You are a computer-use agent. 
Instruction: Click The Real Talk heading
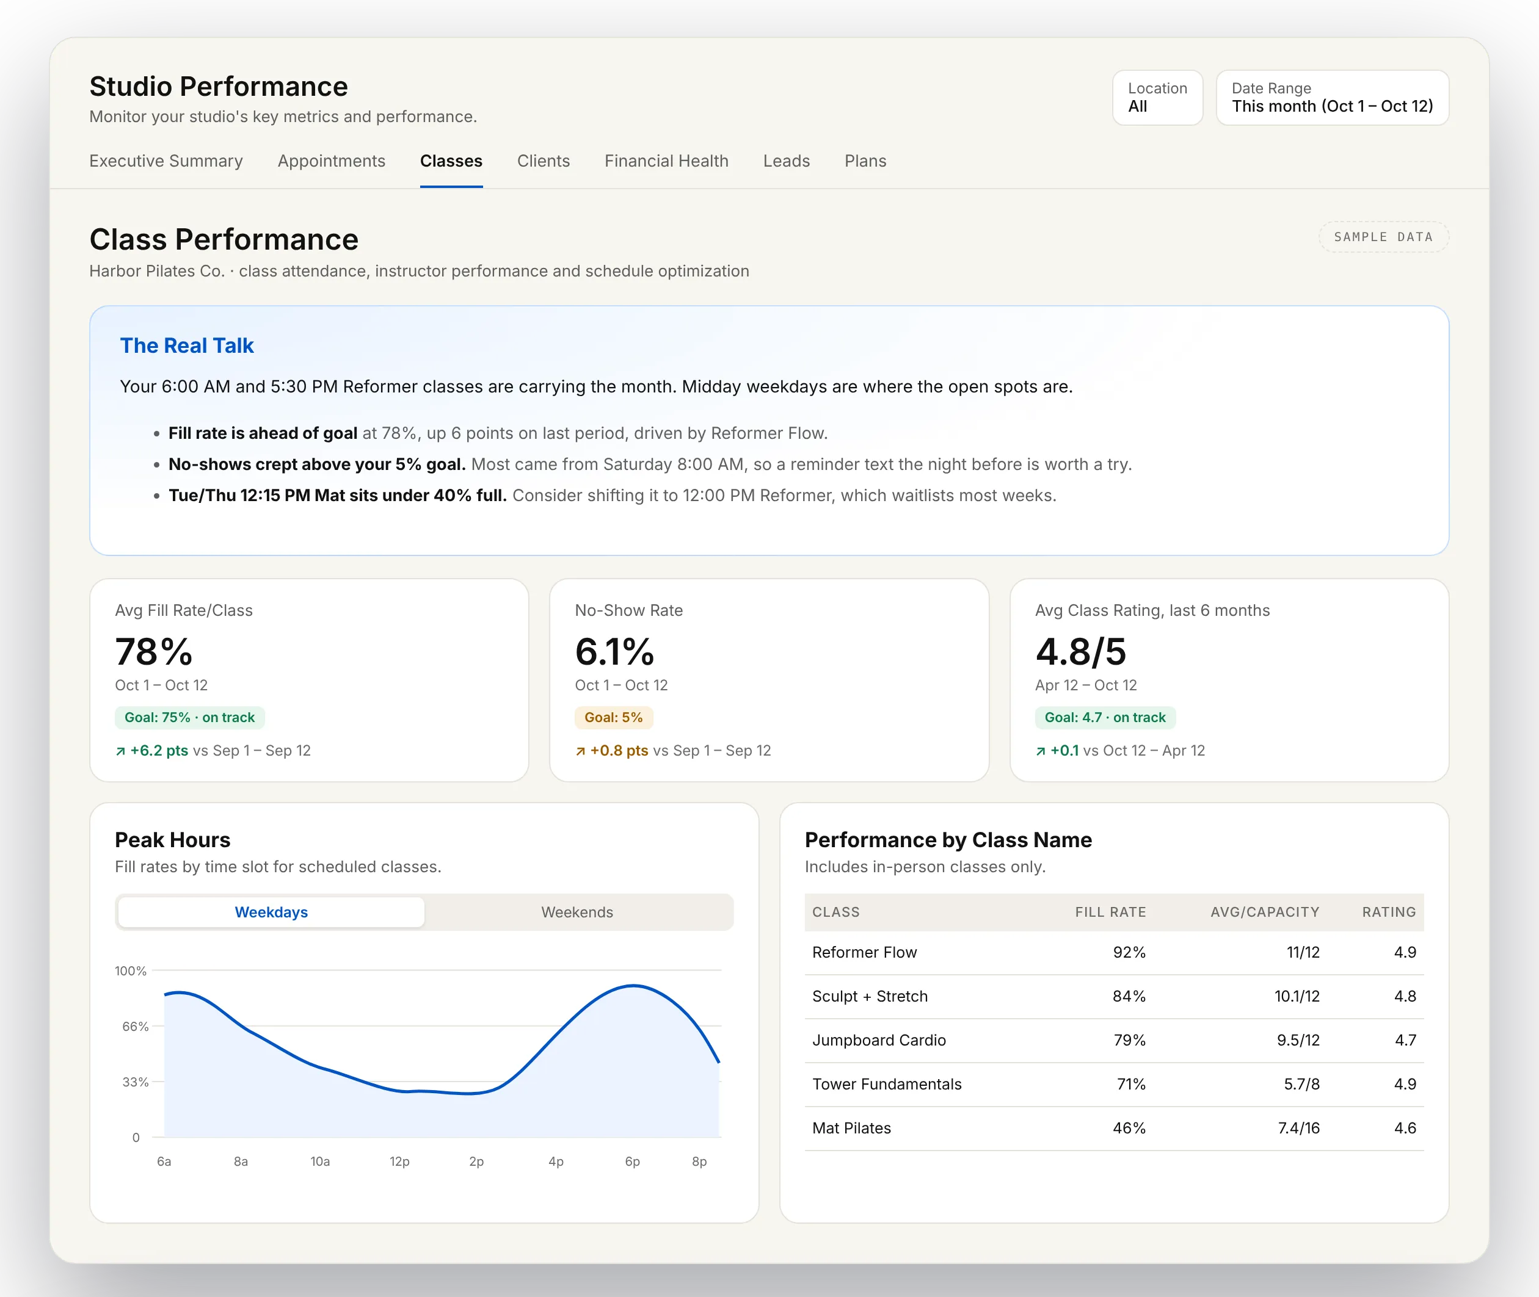(187, 345)
